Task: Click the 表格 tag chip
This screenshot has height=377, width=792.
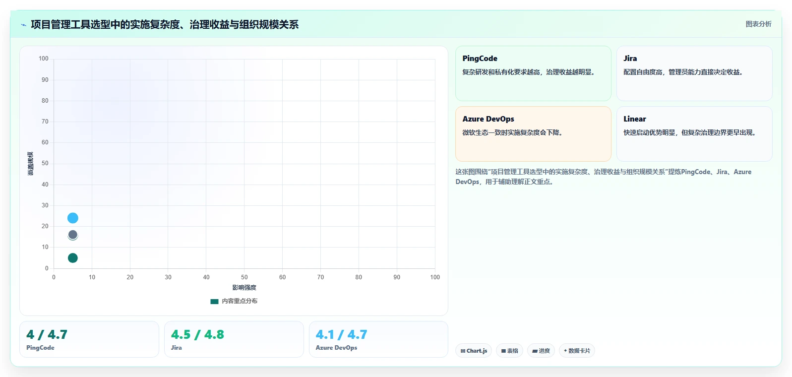Action: (509, 351)
